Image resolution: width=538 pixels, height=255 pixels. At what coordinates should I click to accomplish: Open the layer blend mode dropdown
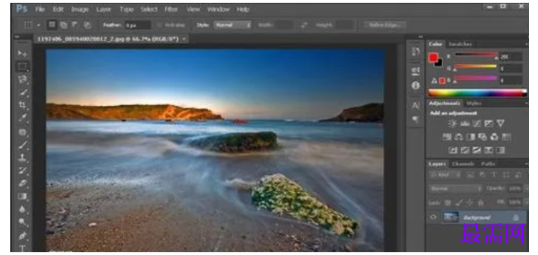(x=456, y=189)
